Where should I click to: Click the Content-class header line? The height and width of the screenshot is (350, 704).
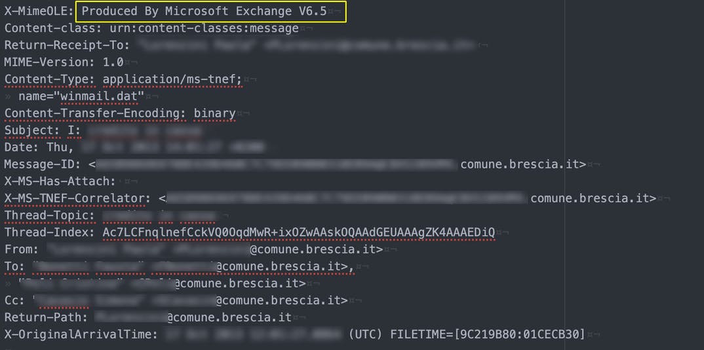pos(152,29)
